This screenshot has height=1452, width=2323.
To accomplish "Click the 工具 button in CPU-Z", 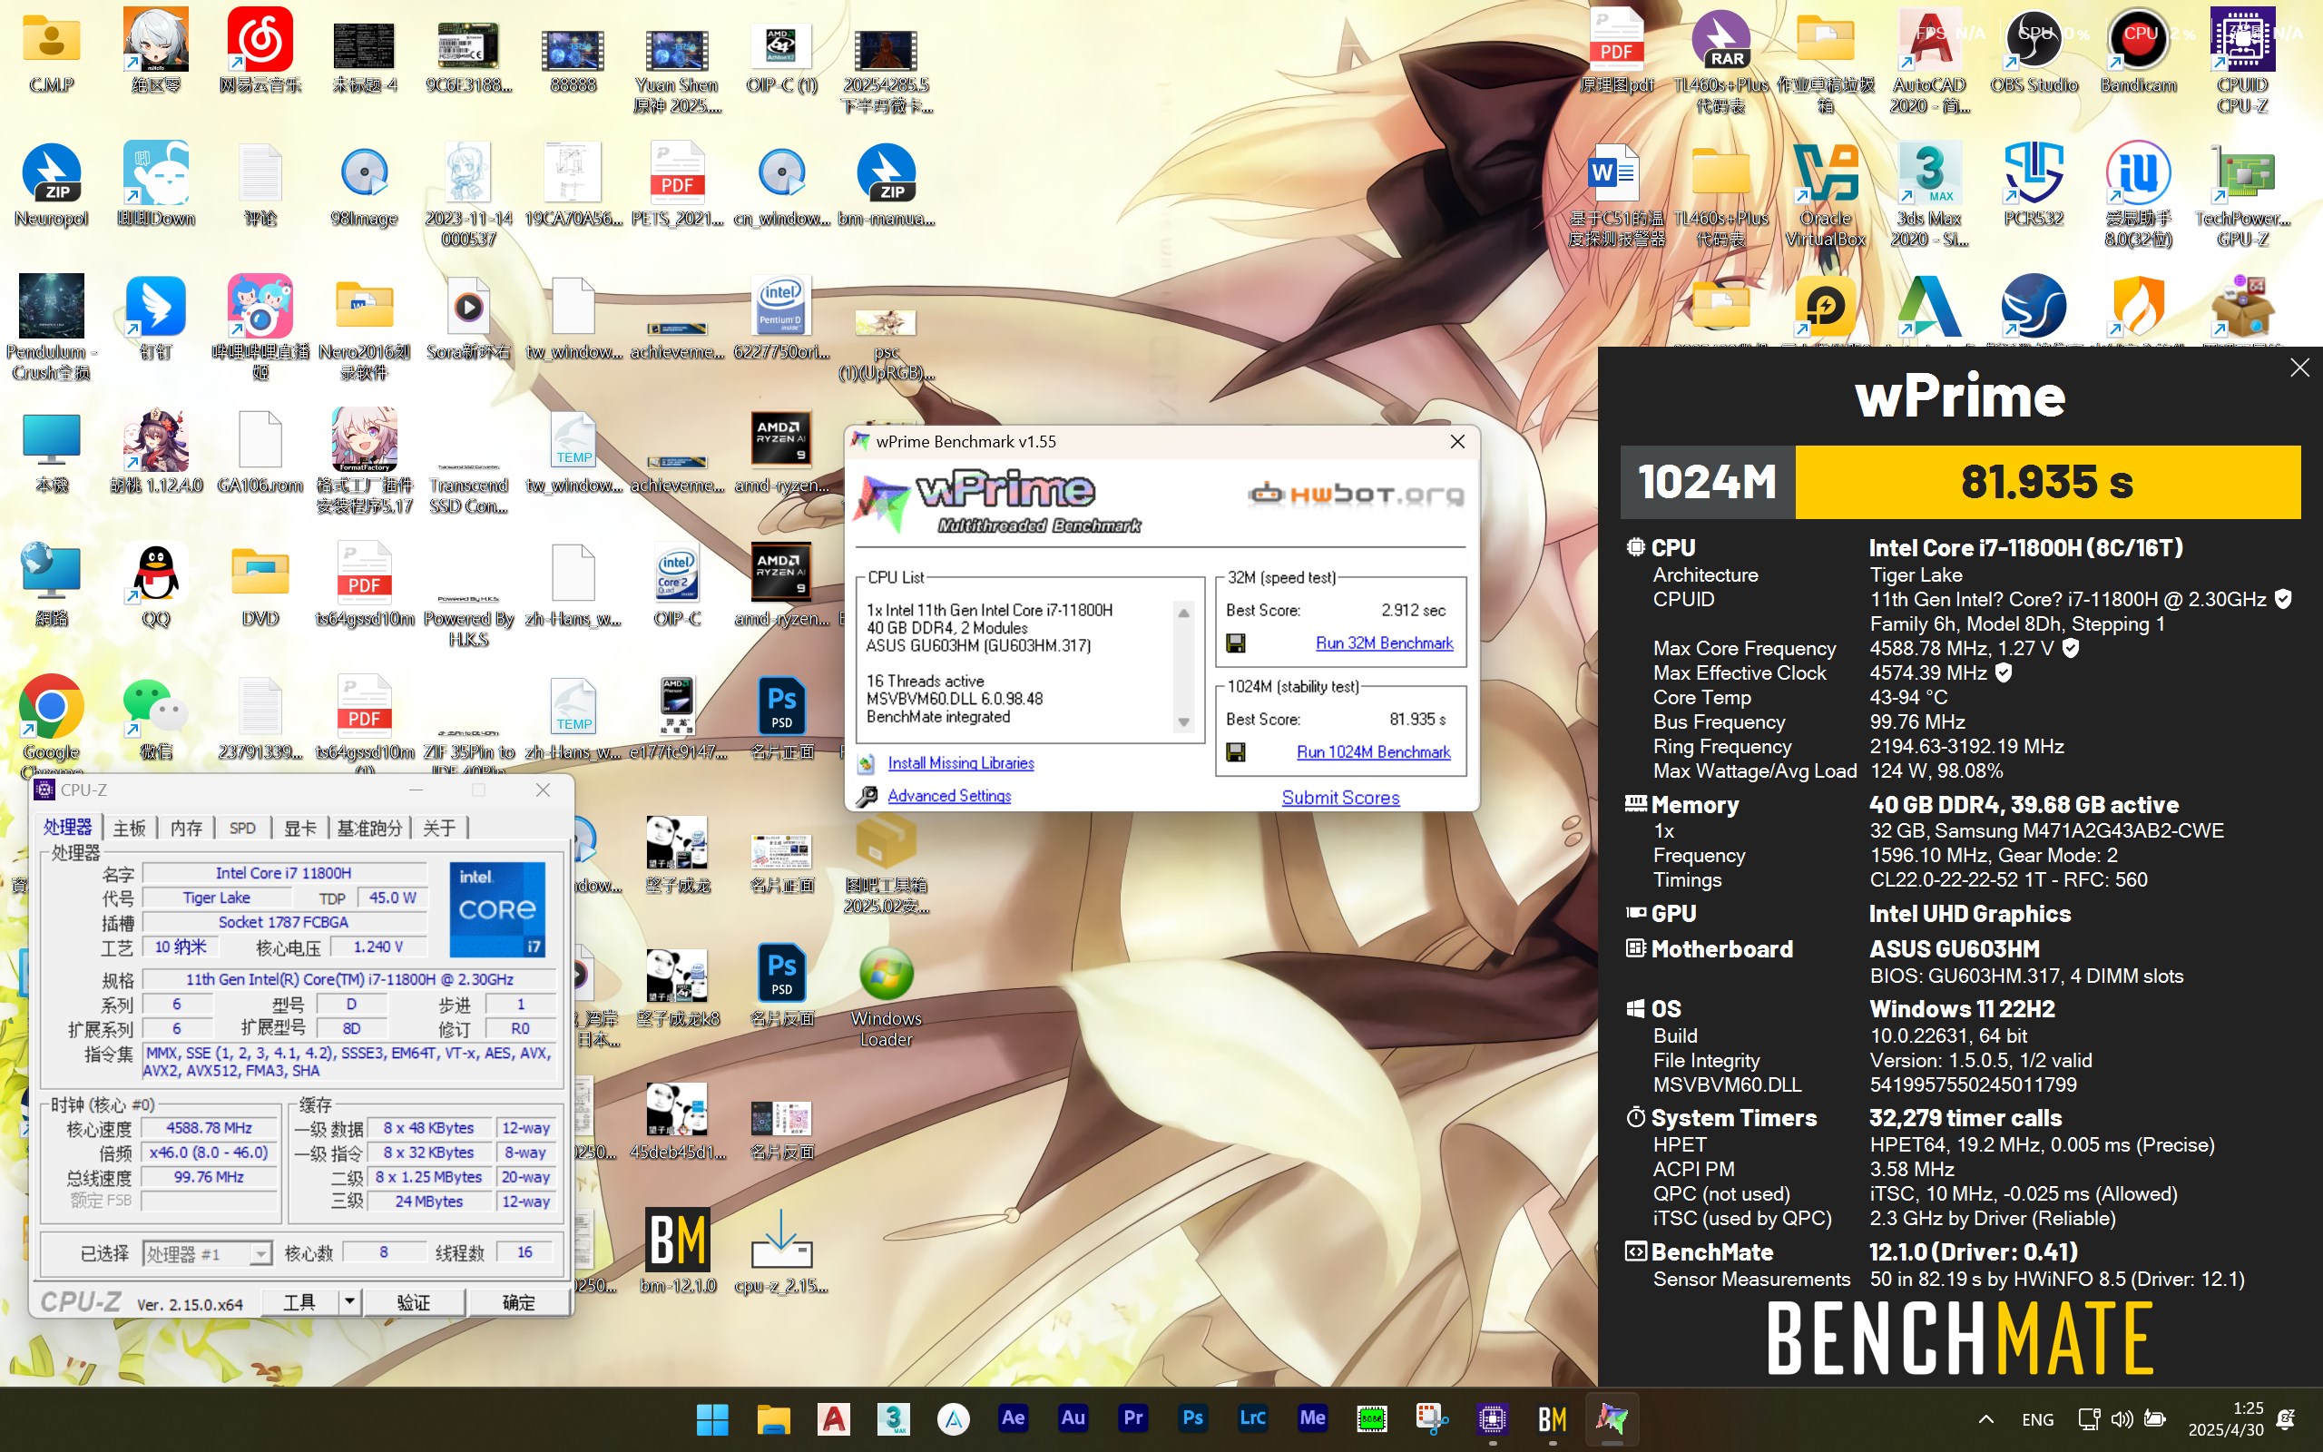I will pos(299,1302).
